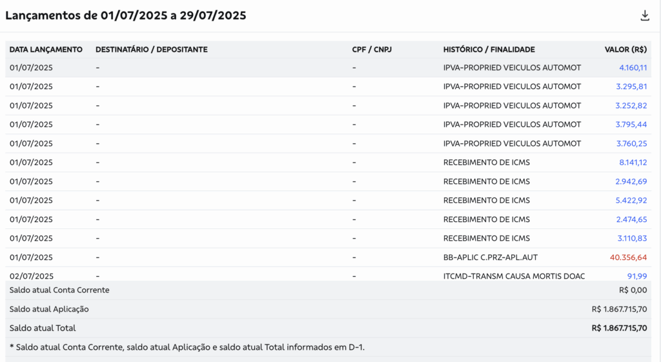Viewport: 661px width, 362px height.
Task: Click the DESTINATÁRIO / DEPOSITANTE column header
Action: pos(152,50)
